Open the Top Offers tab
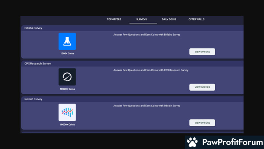Image resolution: width=264 pixels, height=149 pixels. point(114,19)
